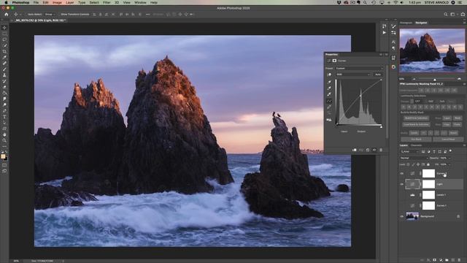Select the Zoom tool in toolbar
This screenshot has height=263, width=467.
[4, 140]
